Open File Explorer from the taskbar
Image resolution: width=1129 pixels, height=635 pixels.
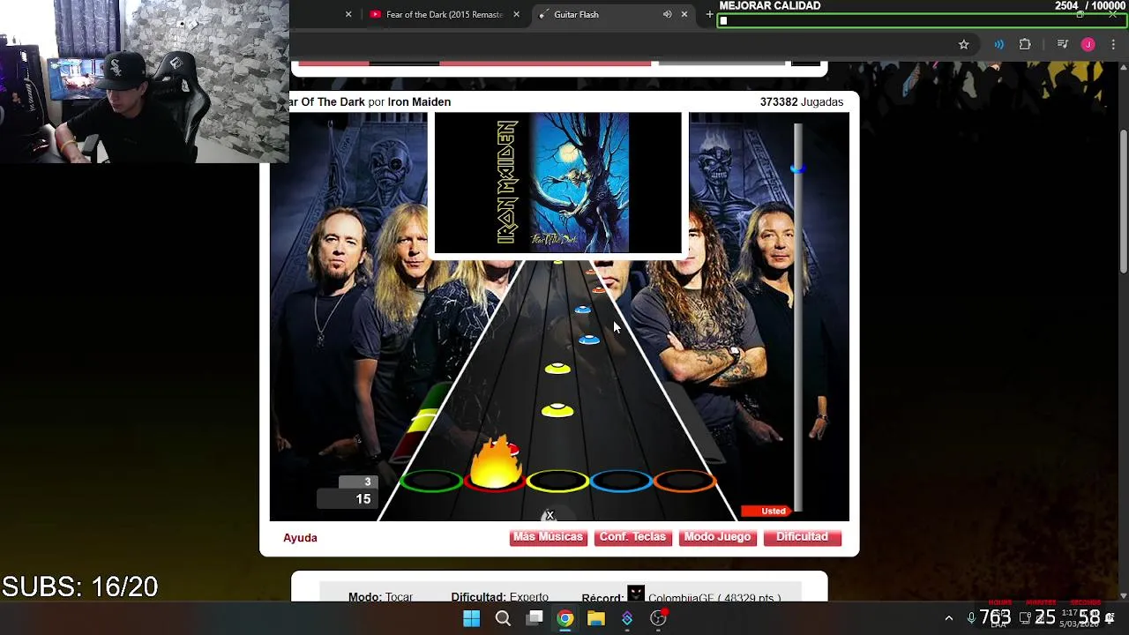click(596, 618)
